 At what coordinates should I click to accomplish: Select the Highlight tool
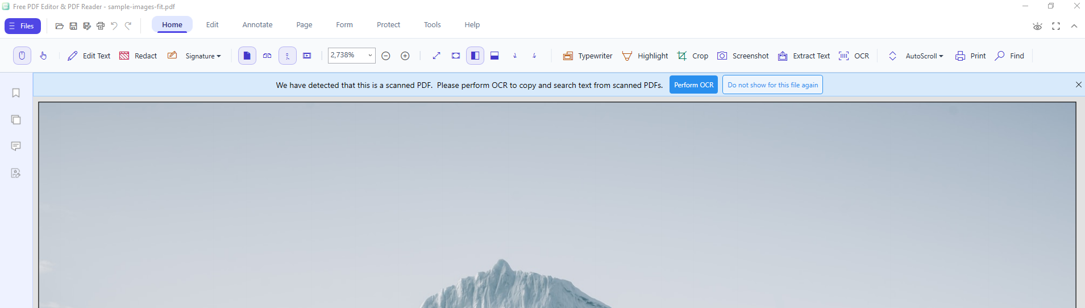pyautogui.click(x=645, y=56)
